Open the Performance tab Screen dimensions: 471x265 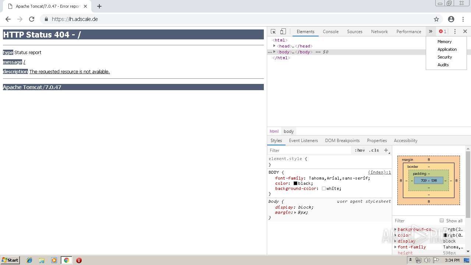pyautogui.click(x=408, y=32)
